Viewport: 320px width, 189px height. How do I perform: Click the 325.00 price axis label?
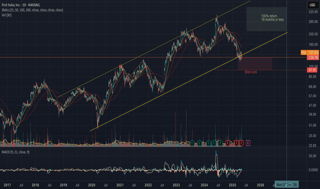tap(313, 12)
